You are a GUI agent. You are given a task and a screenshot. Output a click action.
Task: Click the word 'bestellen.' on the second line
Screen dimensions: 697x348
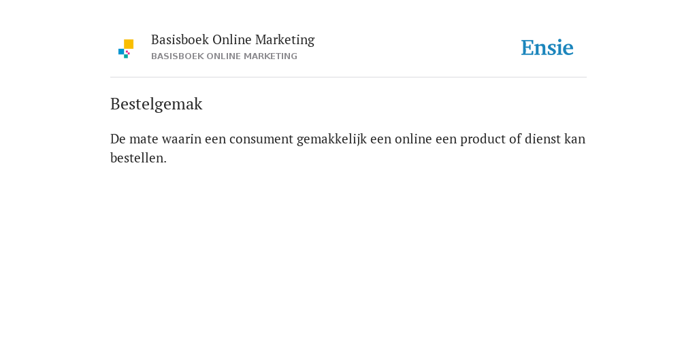(138, 158)
